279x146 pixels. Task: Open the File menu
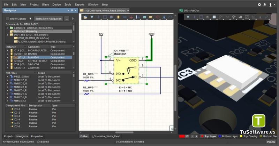6,5
